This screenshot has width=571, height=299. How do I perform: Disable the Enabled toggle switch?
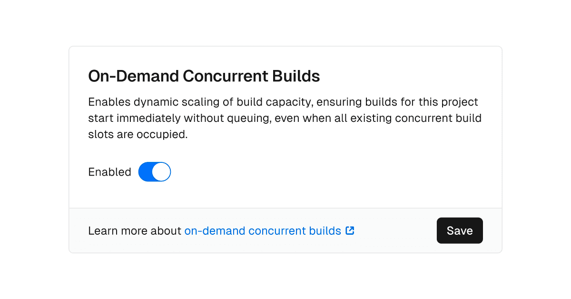pos(154,172)
